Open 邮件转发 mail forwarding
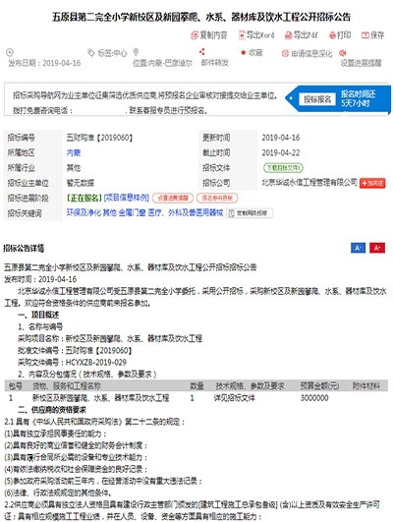 [214, 62]
